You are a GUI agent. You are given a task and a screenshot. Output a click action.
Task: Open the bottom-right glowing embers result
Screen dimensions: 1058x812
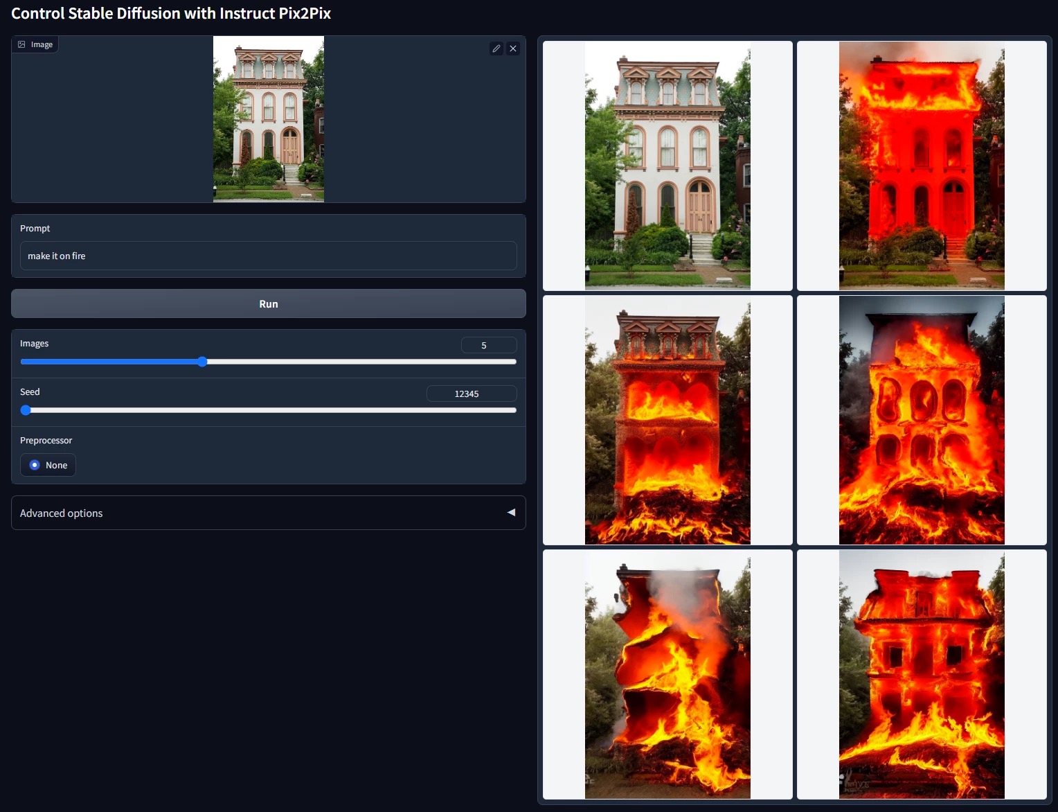[922, 673]
